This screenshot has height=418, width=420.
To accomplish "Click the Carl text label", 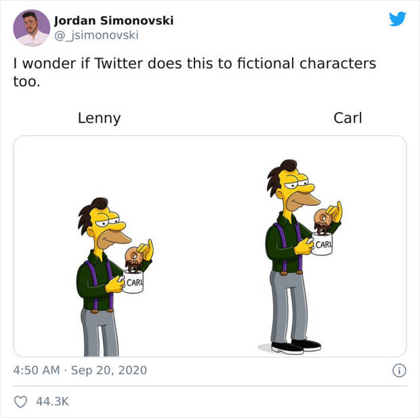I will 348,118.
